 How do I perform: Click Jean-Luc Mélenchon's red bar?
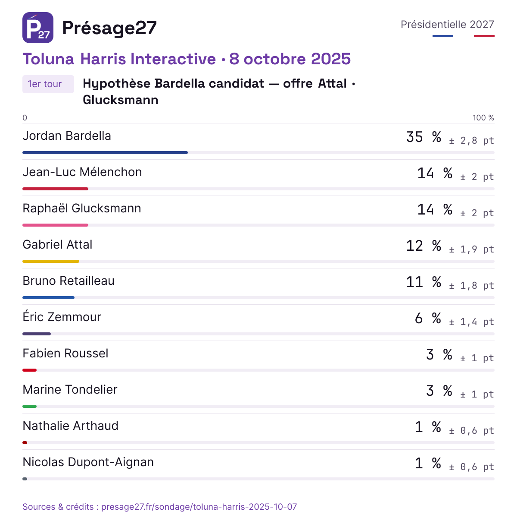coord(55,189)
